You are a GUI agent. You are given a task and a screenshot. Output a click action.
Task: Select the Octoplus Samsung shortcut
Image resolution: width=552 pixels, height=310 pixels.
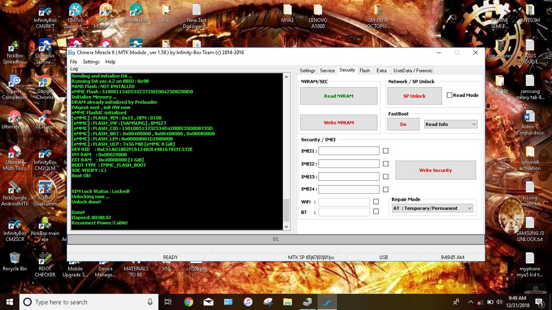[45, 52]
